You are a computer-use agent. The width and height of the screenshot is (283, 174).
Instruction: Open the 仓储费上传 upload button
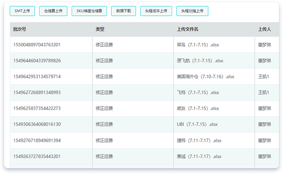(53, 11)
